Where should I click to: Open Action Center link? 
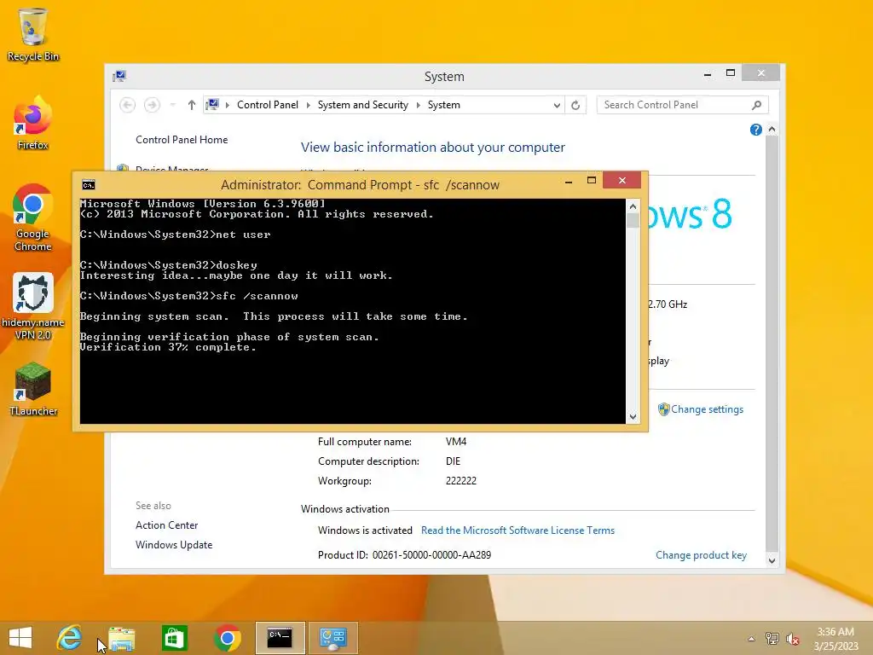tap(166, 525)
